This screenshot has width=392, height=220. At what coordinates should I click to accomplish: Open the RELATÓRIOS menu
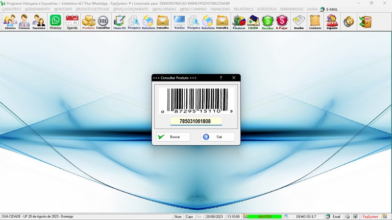point(244,9)
